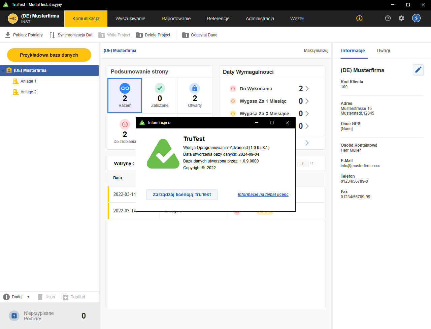Viewport: 431px width, 329px height.
Task: Expand the Wygasa Za 1 Miesiąc chevron
Action: pos(307,101)
